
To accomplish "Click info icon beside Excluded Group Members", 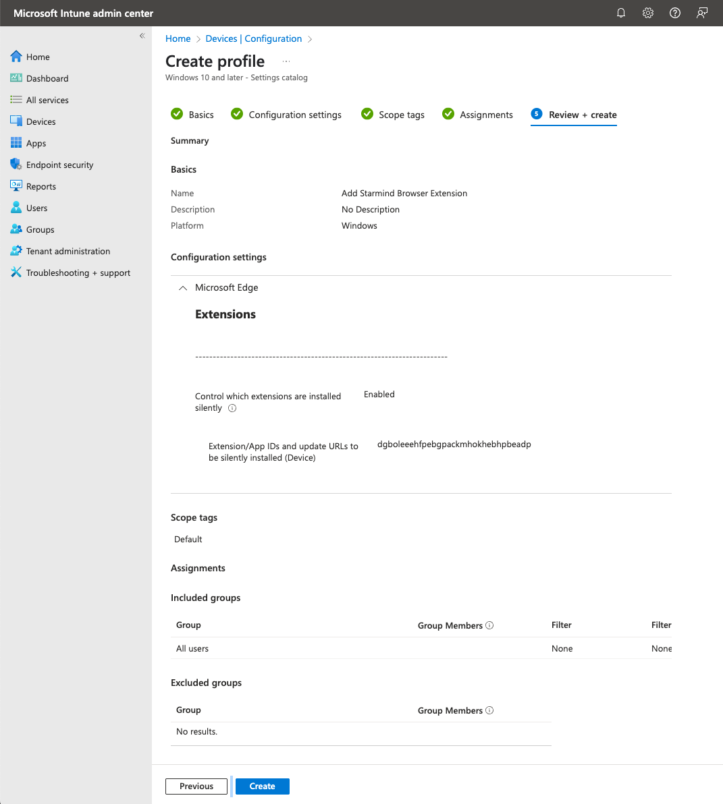I will point(489,710).
